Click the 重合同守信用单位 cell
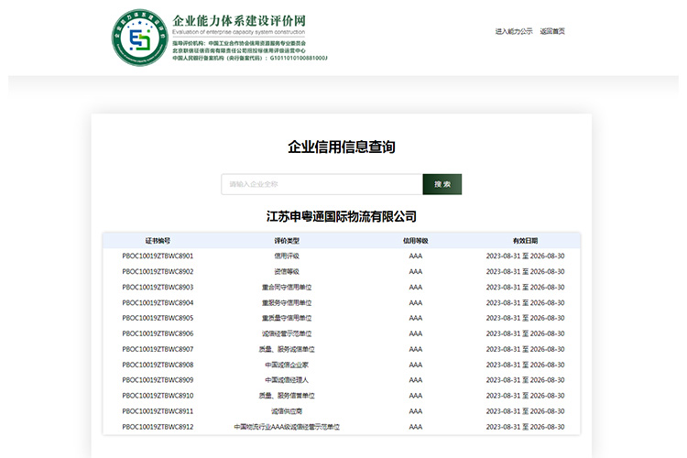The image size is (687, 458). coord(287,287)
